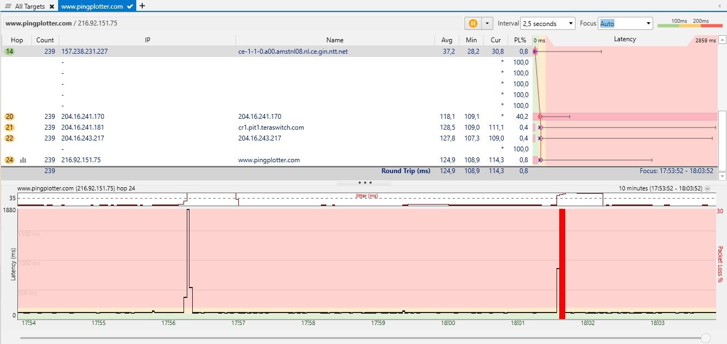
Task: Click the PL% column header
Action: [520, 40]
